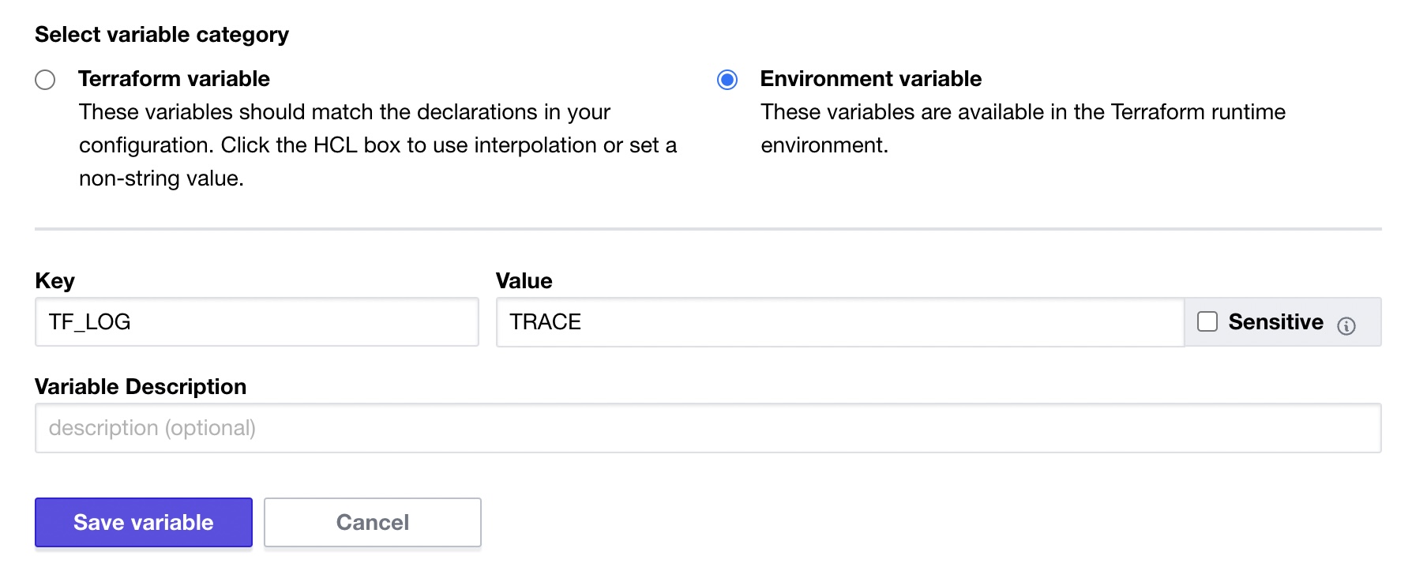Viewport: 1412px width, 567px height.
Task: Click the "Variable Description" label
Action: click(141, 387)
